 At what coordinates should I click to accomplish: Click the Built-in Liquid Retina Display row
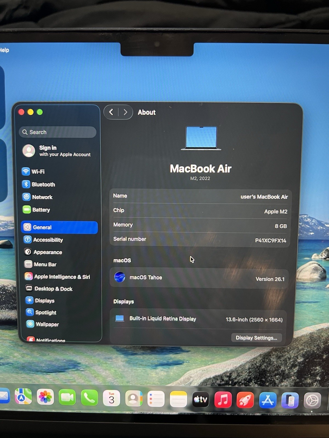[198, 319]
